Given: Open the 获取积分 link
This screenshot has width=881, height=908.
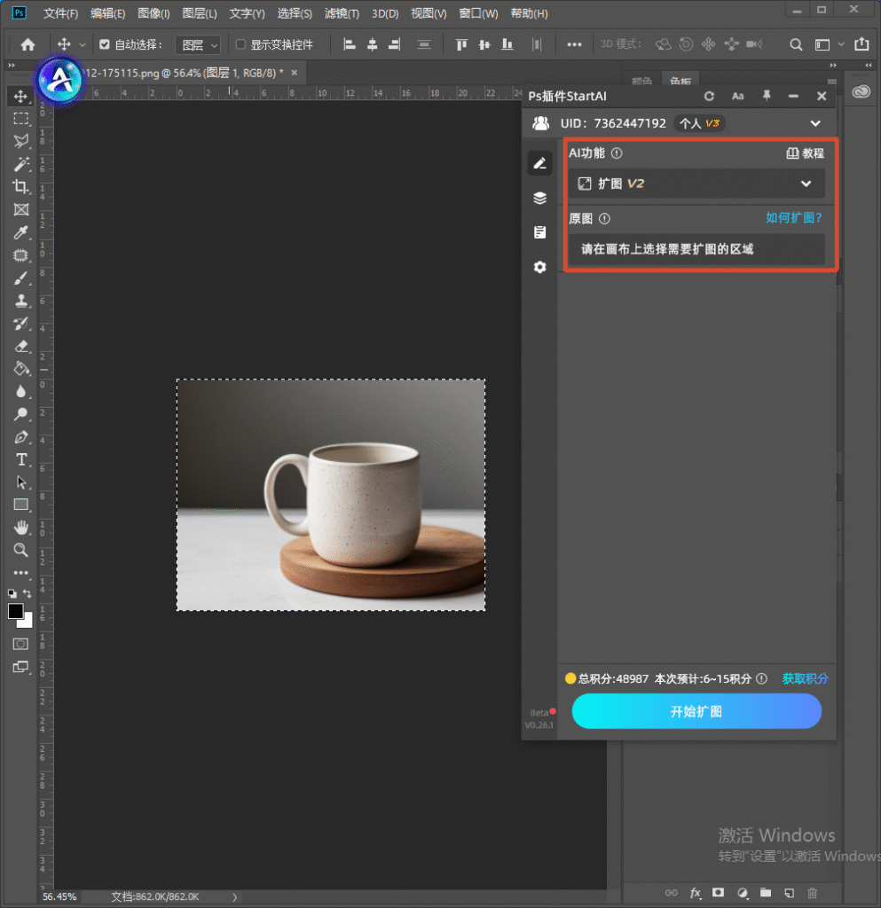Looking at the screenshot, I should point(805,678).
